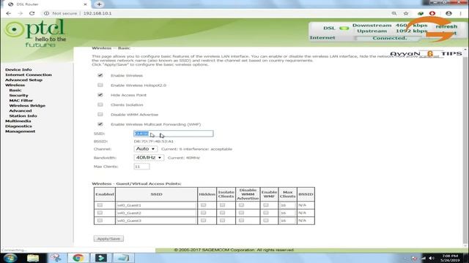Viewport: 469px width, 263px height.
Task: Click the browser forward arrow
Action: 20,13
